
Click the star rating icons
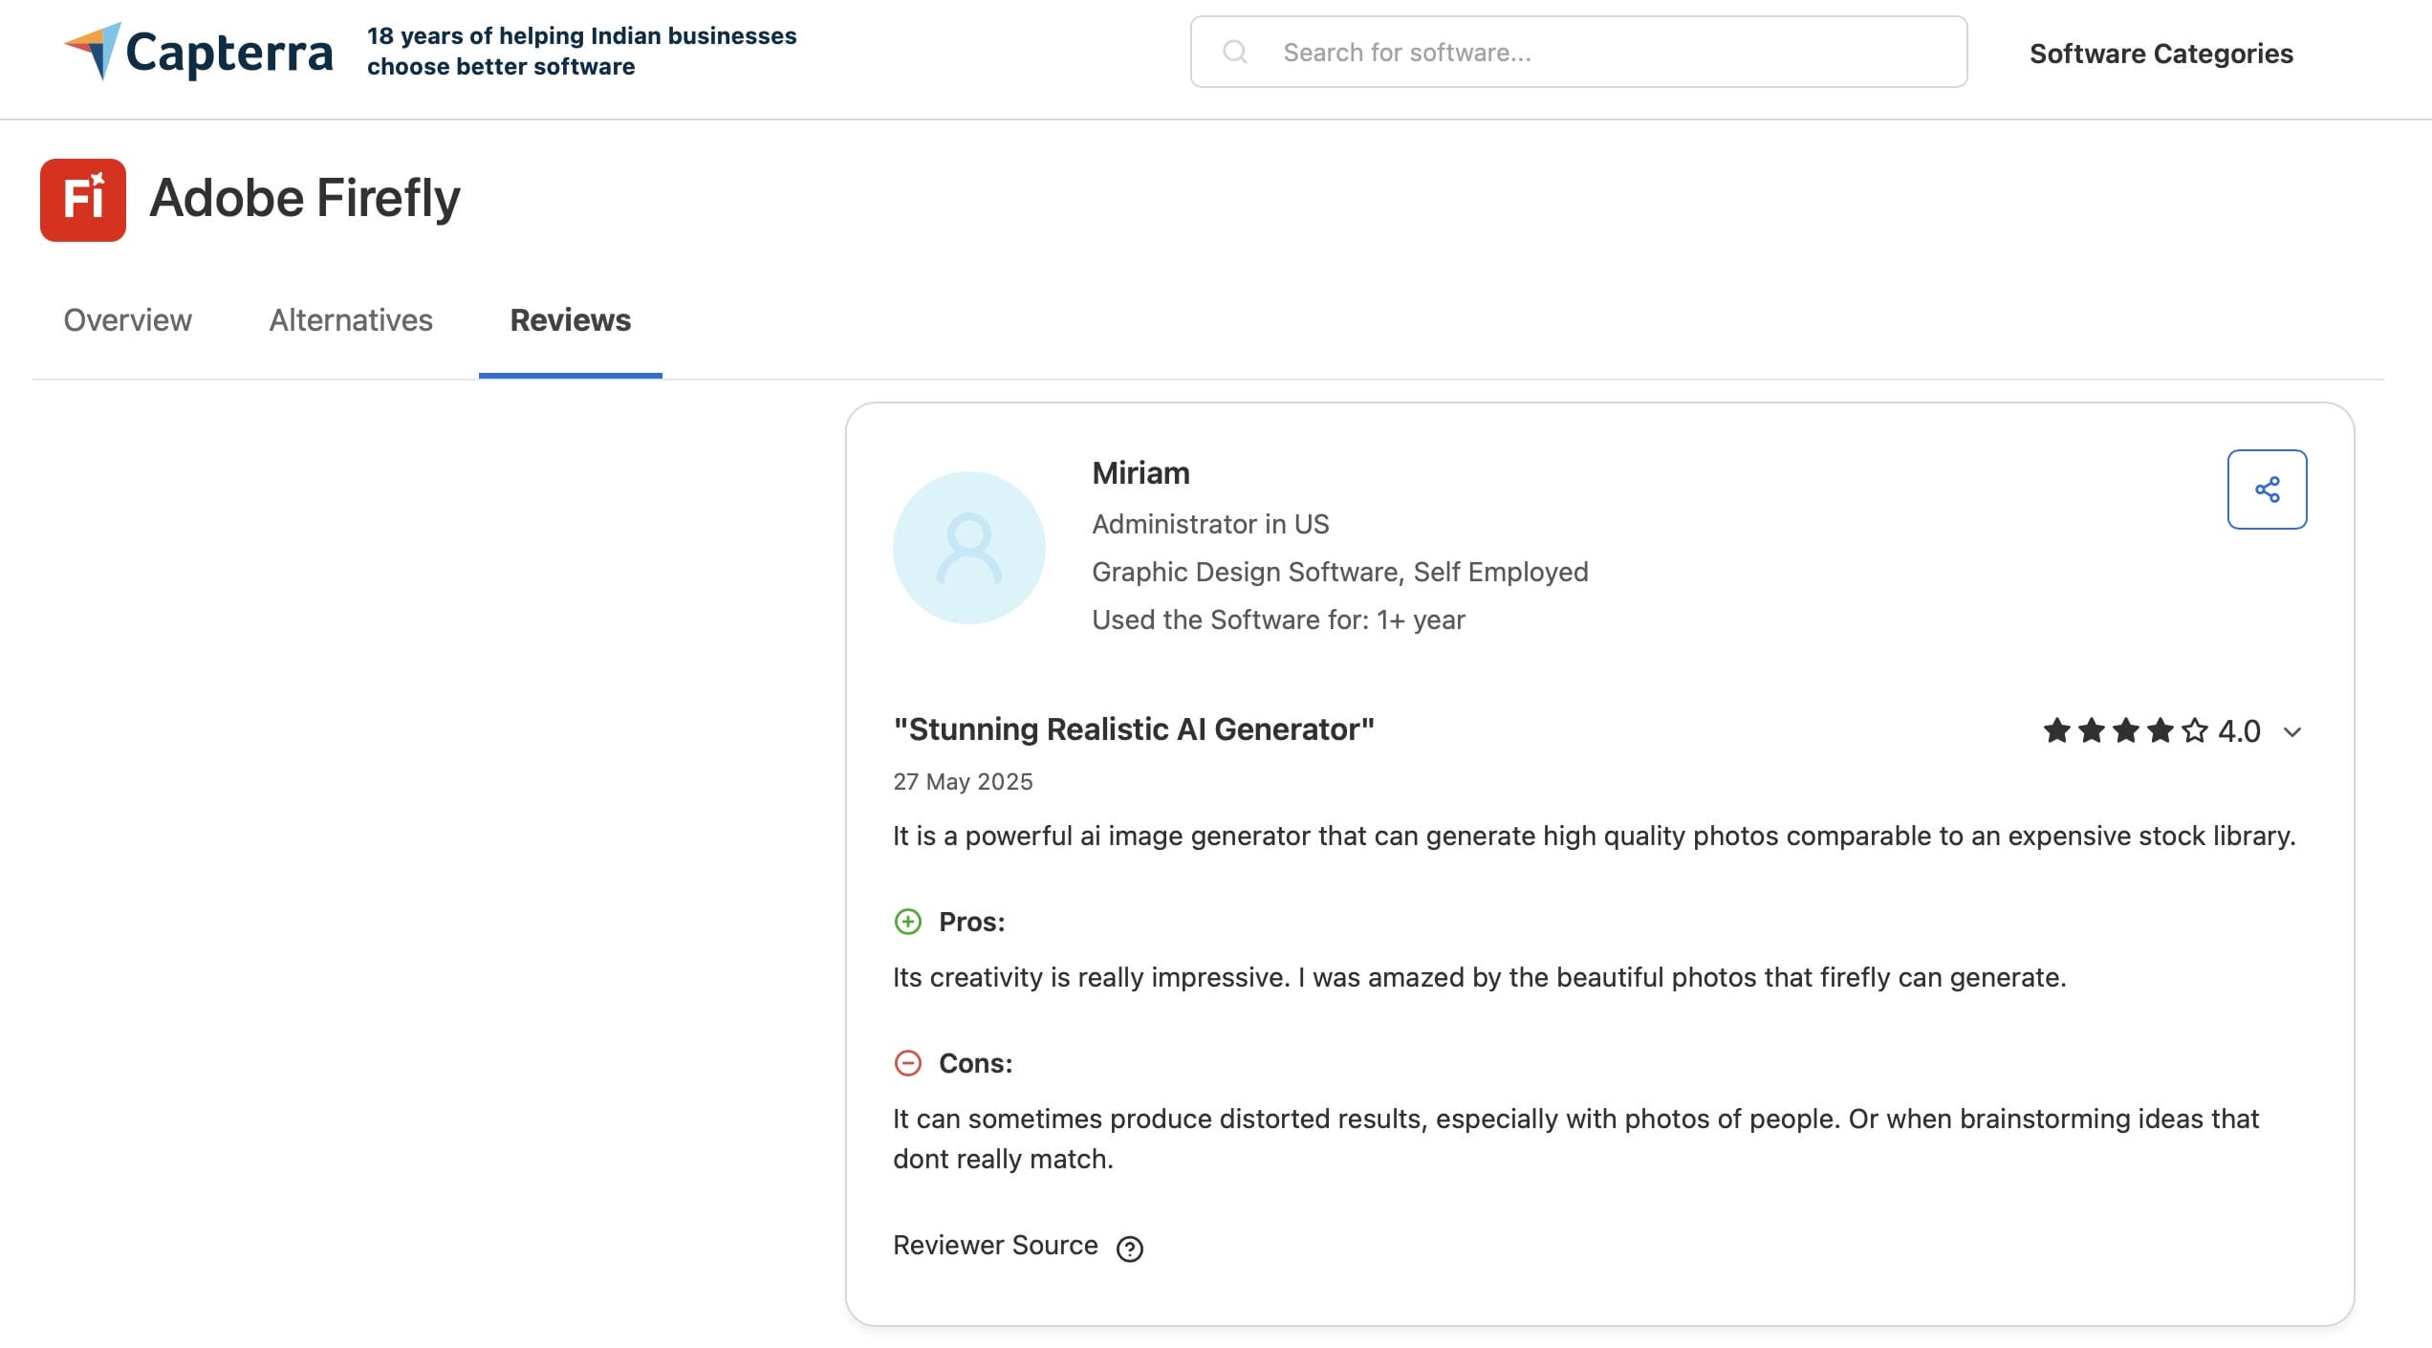2125,731
